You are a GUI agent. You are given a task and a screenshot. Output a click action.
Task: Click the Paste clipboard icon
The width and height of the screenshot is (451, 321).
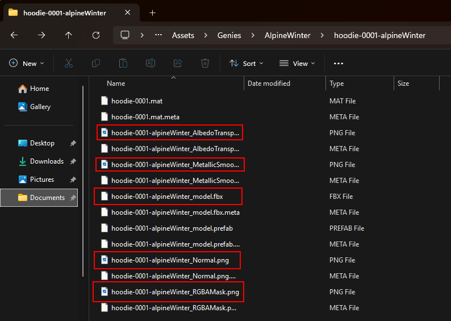pos(123,63)
